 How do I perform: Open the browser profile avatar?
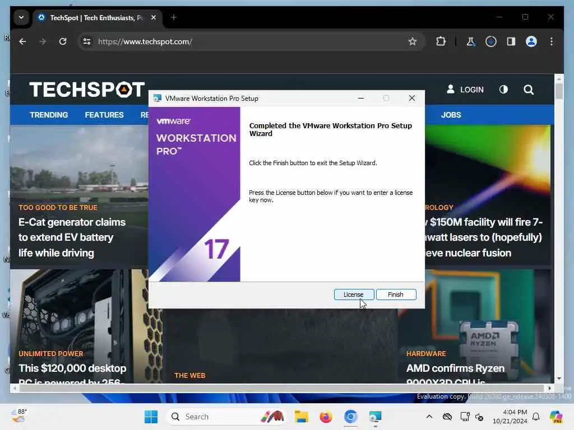pyautogui.click(x=531, y=41)
